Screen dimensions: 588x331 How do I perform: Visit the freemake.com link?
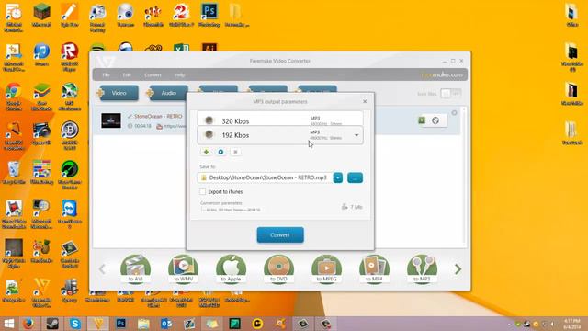point(441,74)
